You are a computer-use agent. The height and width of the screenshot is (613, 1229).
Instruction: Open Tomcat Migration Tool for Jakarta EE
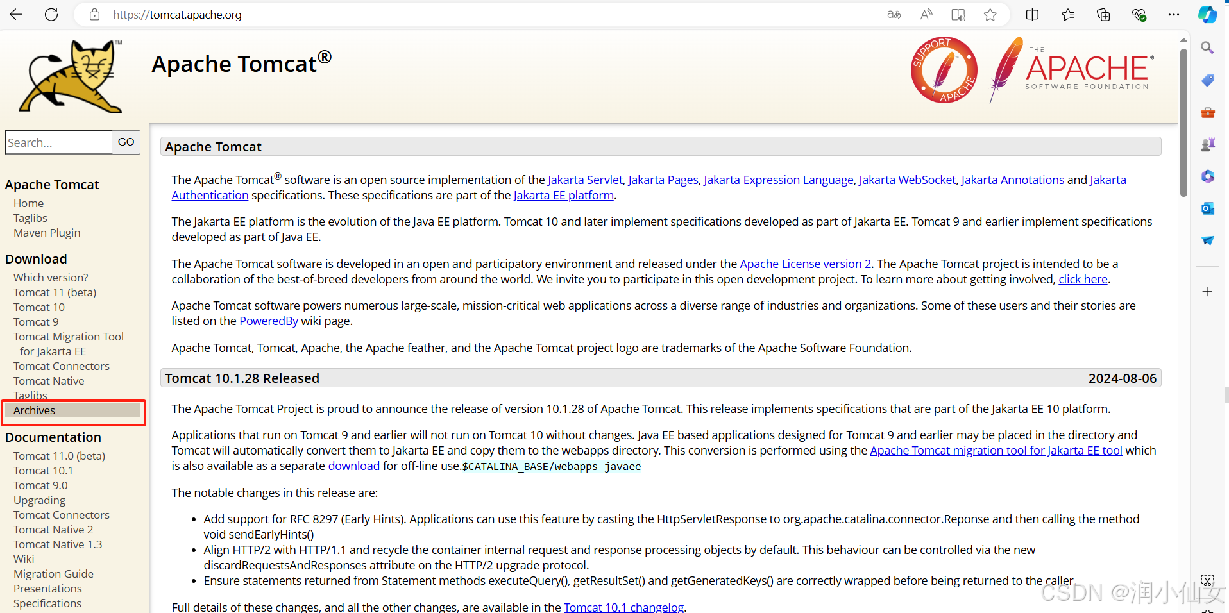[69, 344]
